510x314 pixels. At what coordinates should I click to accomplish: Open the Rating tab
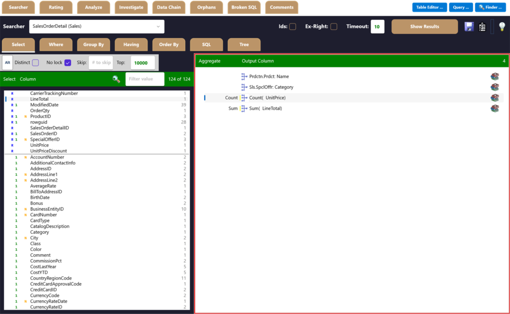pos(56,7)
